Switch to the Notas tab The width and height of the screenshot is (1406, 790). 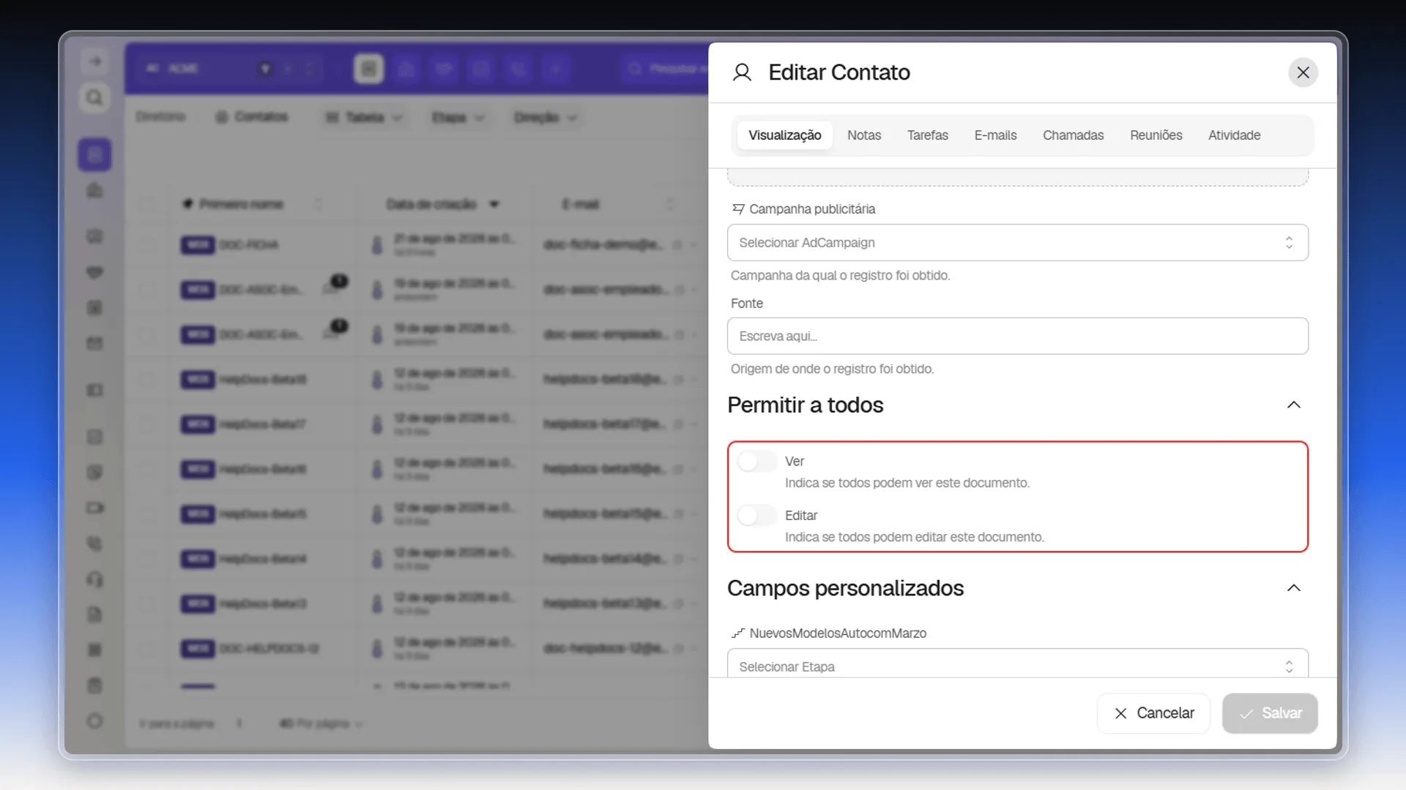click(x=864, y=135)
